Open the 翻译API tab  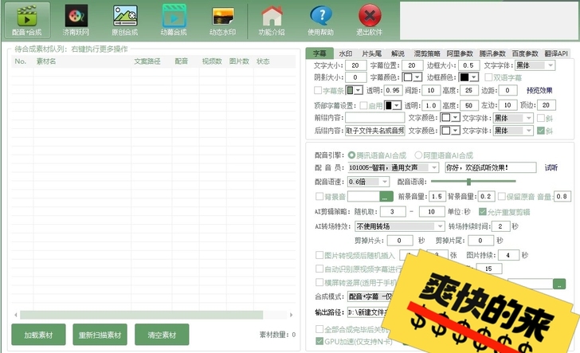pyautogui.click(x=556, y=53)
